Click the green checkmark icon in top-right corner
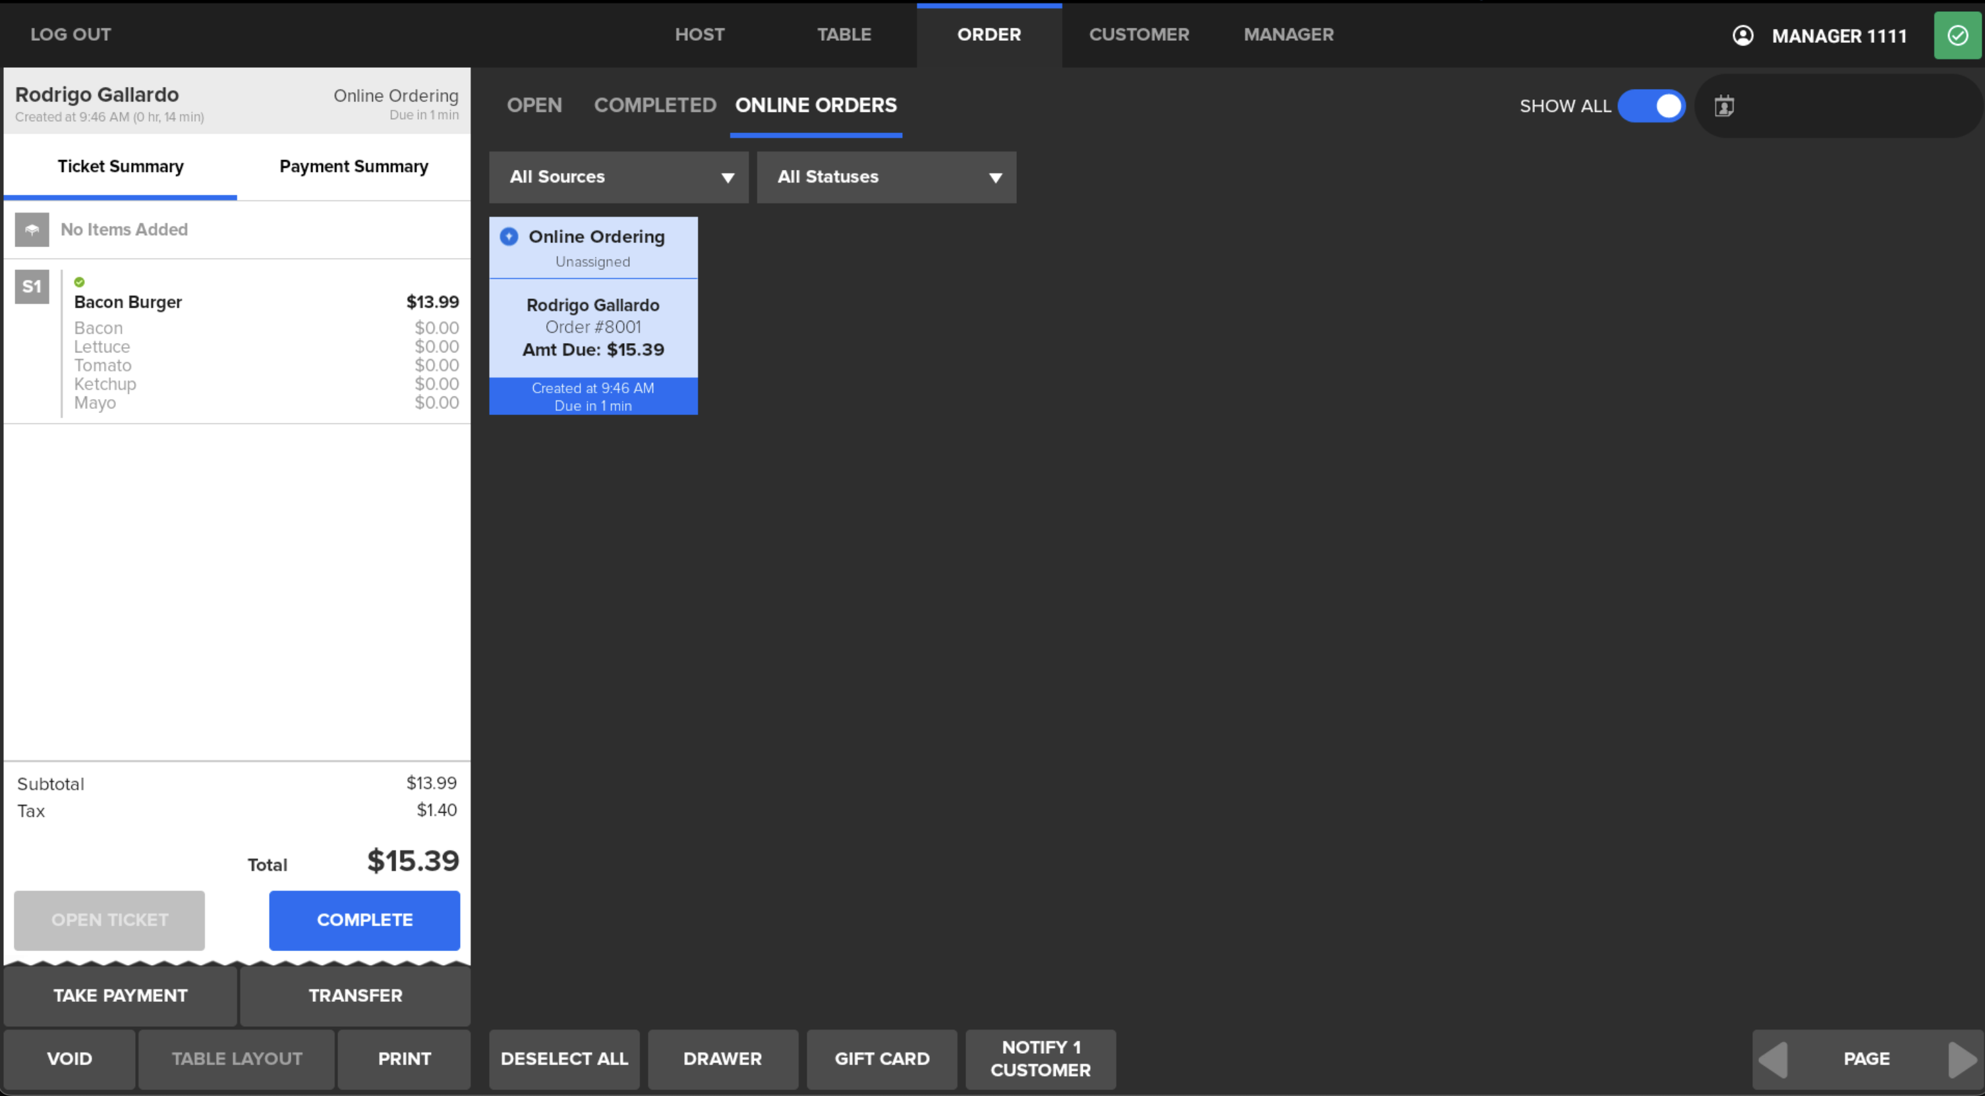1985x1096 pixels. click(1957, 35)
